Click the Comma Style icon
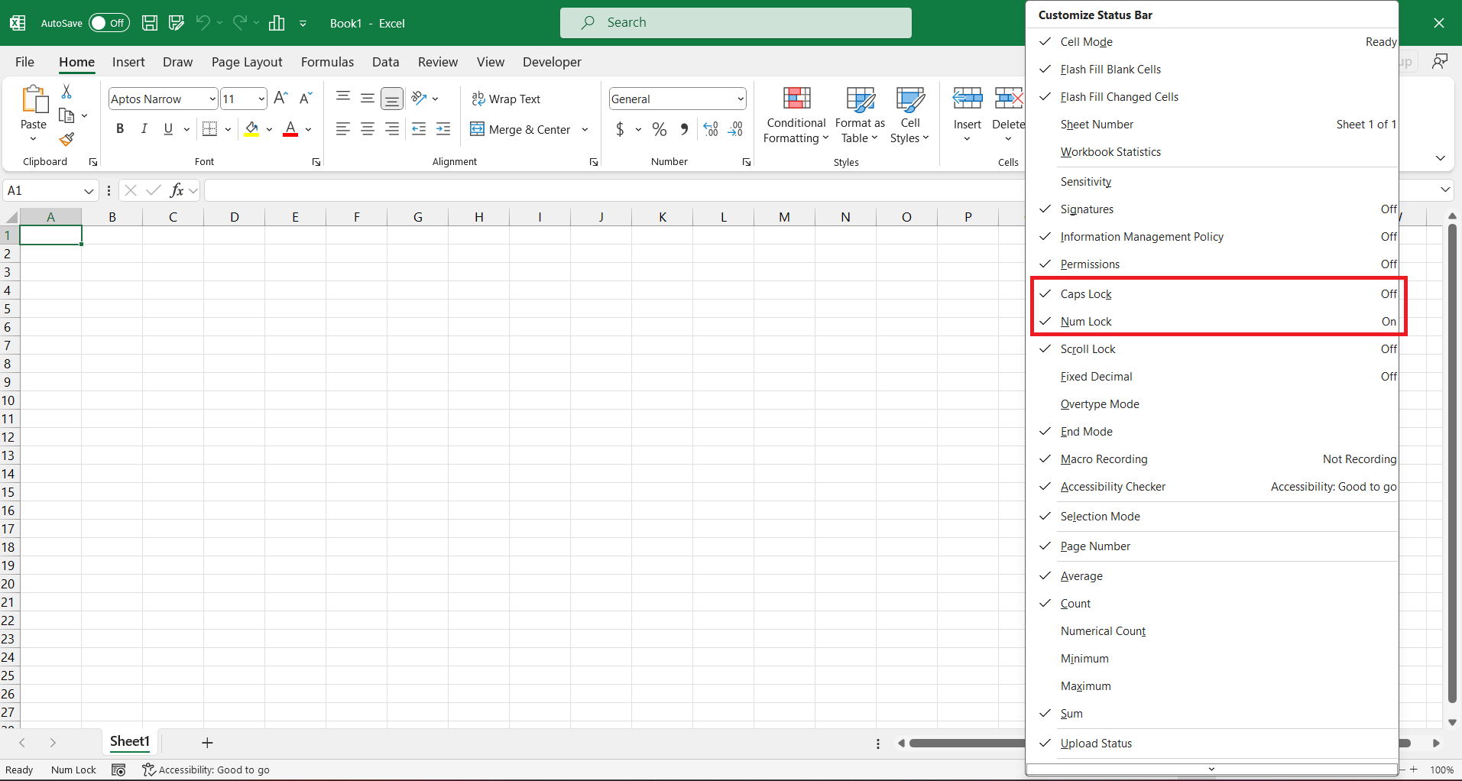Screen dimensions: 1462x781 684,129
